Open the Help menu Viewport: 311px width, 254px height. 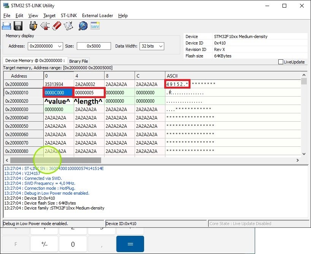(x=123, y=16)
